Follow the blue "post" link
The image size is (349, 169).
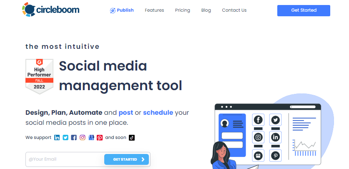[x=126, y=112]
